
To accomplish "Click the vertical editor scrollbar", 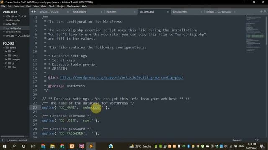I will tap(267, 30).
